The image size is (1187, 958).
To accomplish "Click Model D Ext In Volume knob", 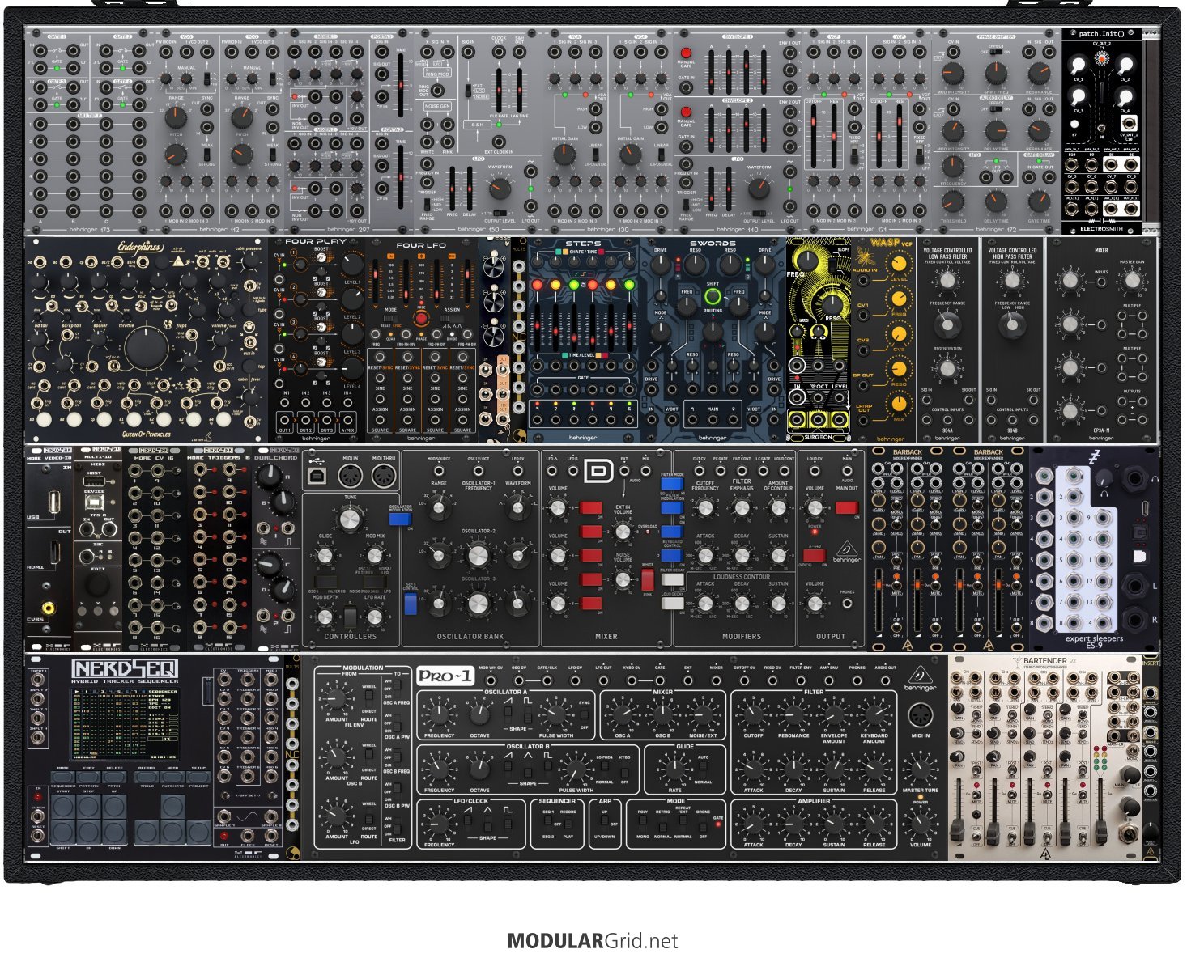I will click(x=622, y=532).
